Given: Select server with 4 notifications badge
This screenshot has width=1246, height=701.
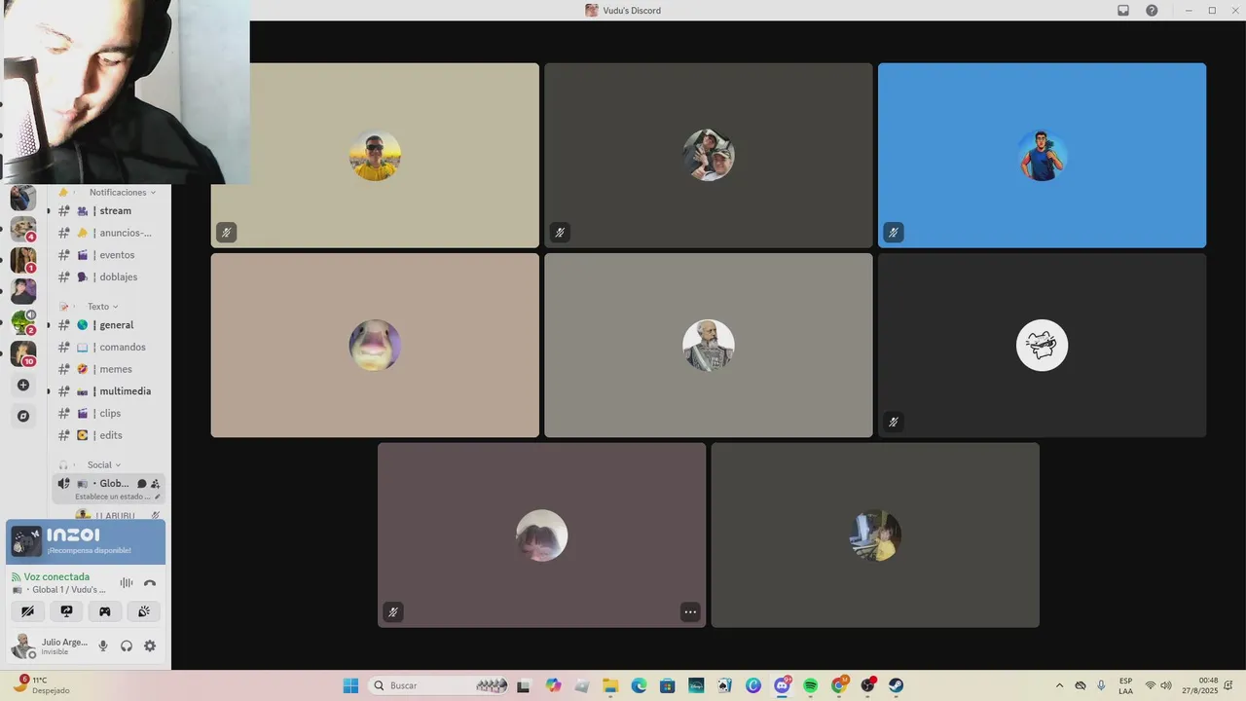Looking at the screenshot, I should [x=23, y=229].
